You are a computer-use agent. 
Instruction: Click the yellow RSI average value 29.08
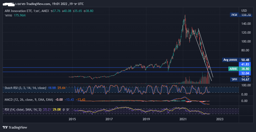[x=57, y=110]
